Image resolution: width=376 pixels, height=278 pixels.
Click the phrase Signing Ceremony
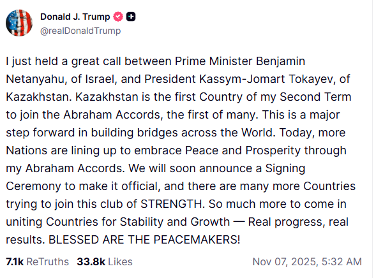point(285,168)
